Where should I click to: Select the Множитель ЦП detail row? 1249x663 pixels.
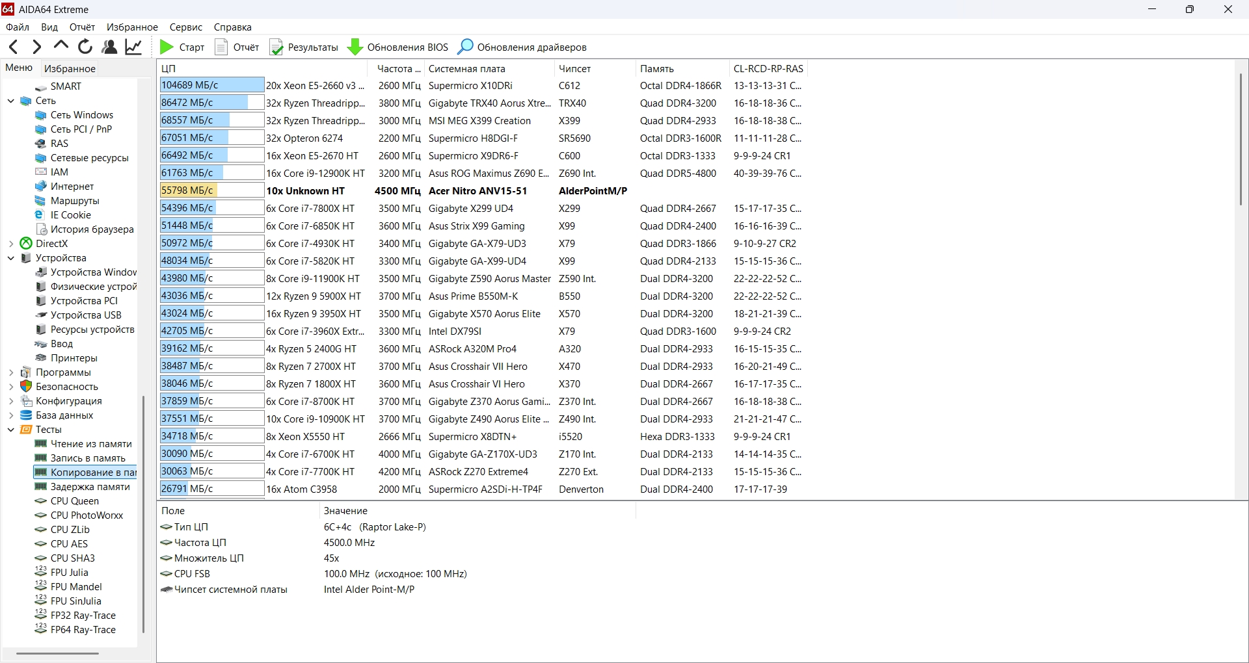pos(397,558)
